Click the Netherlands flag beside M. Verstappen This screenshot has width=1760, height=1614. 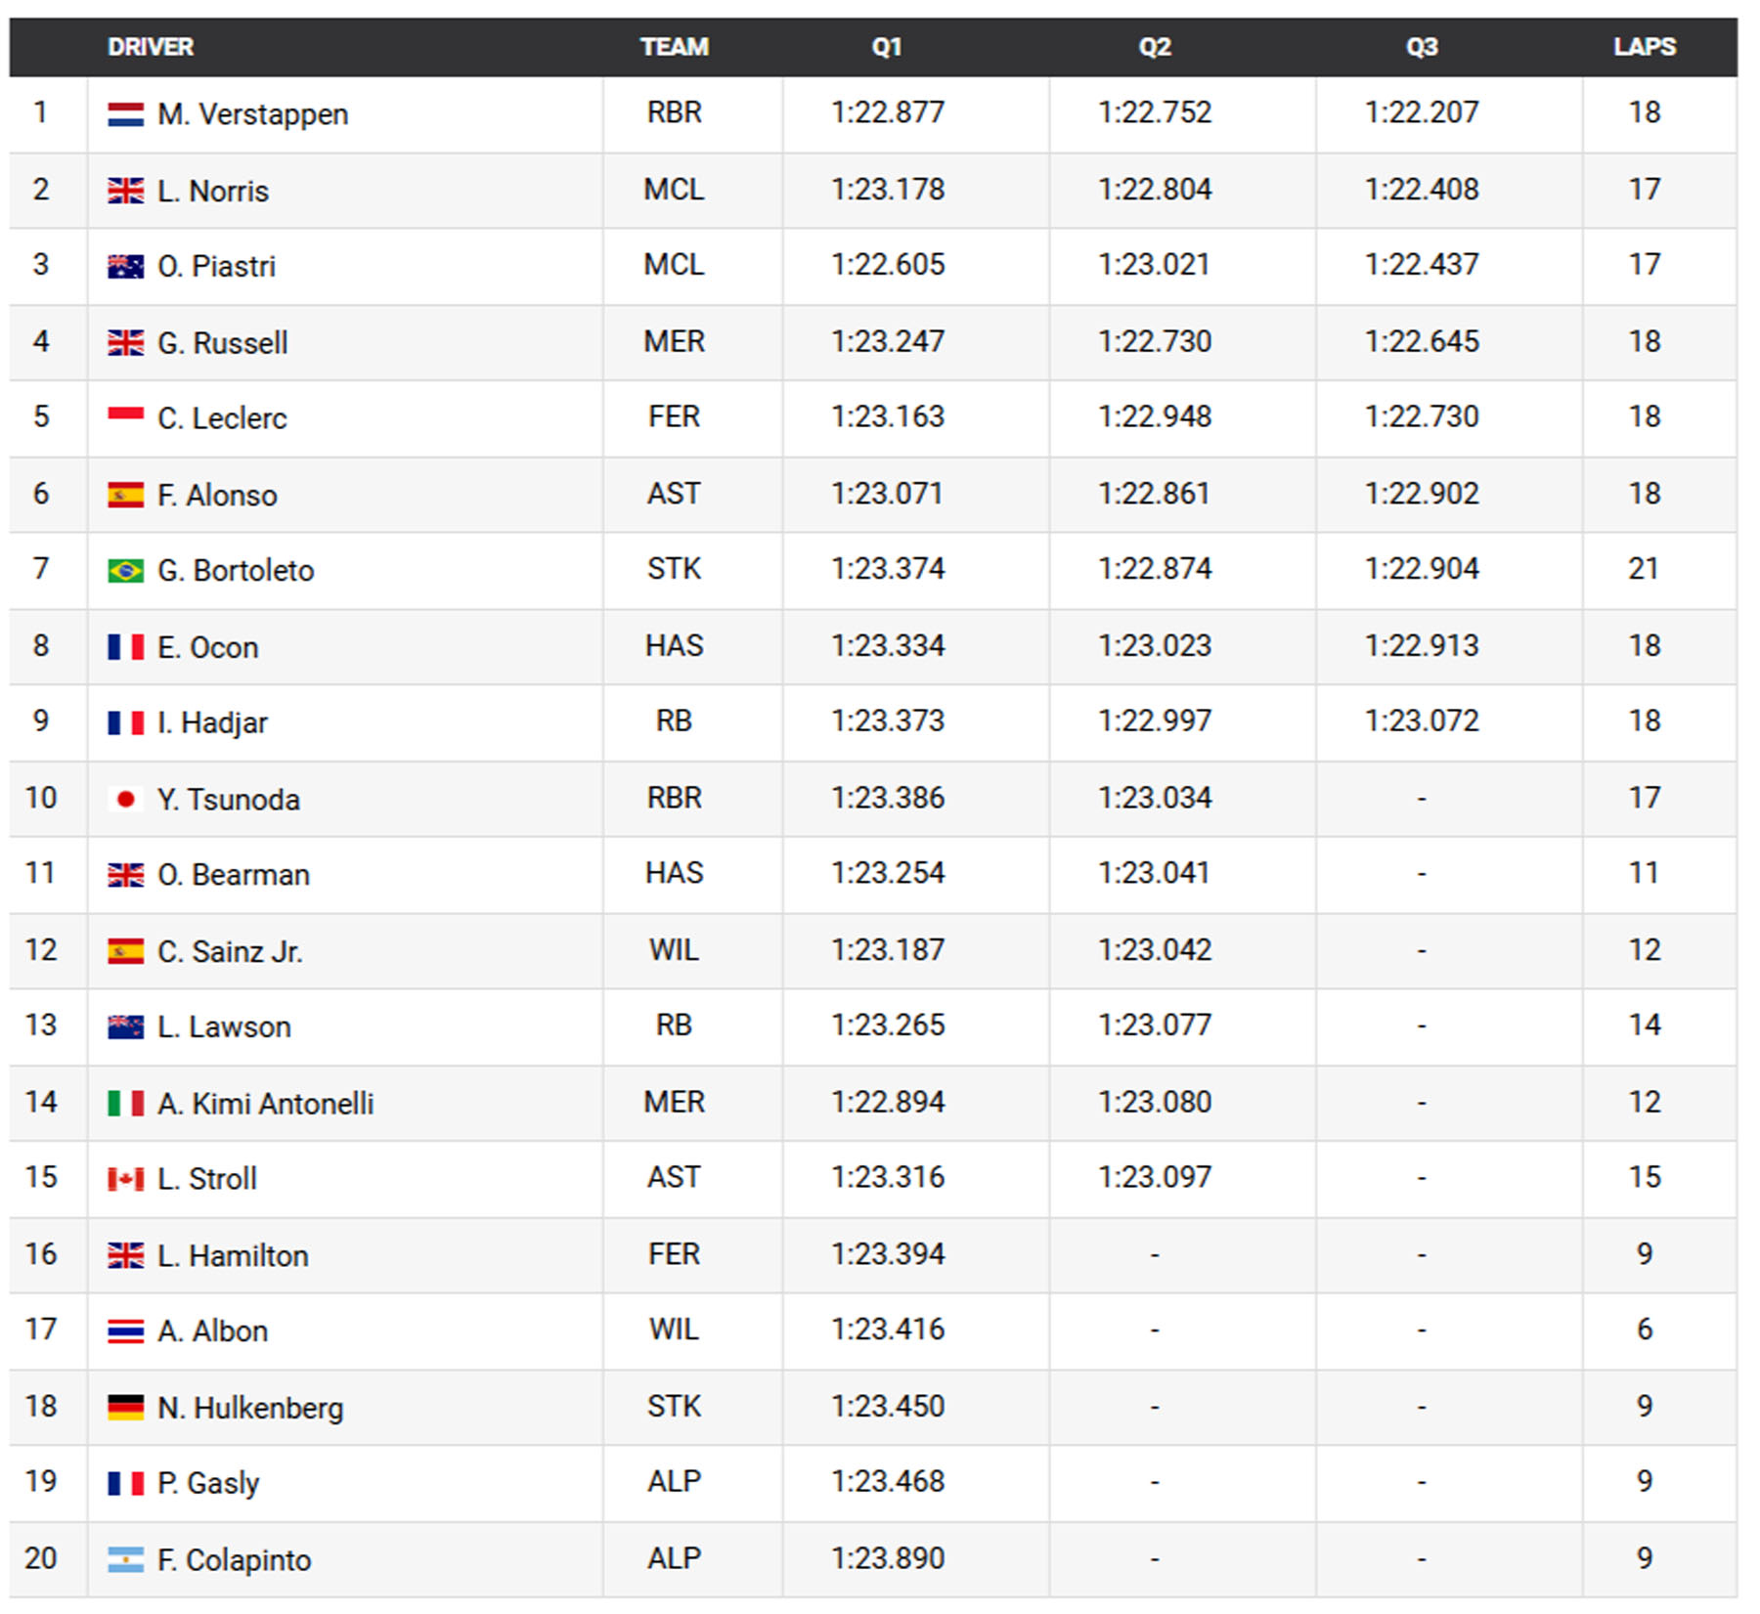coord(125,114)
